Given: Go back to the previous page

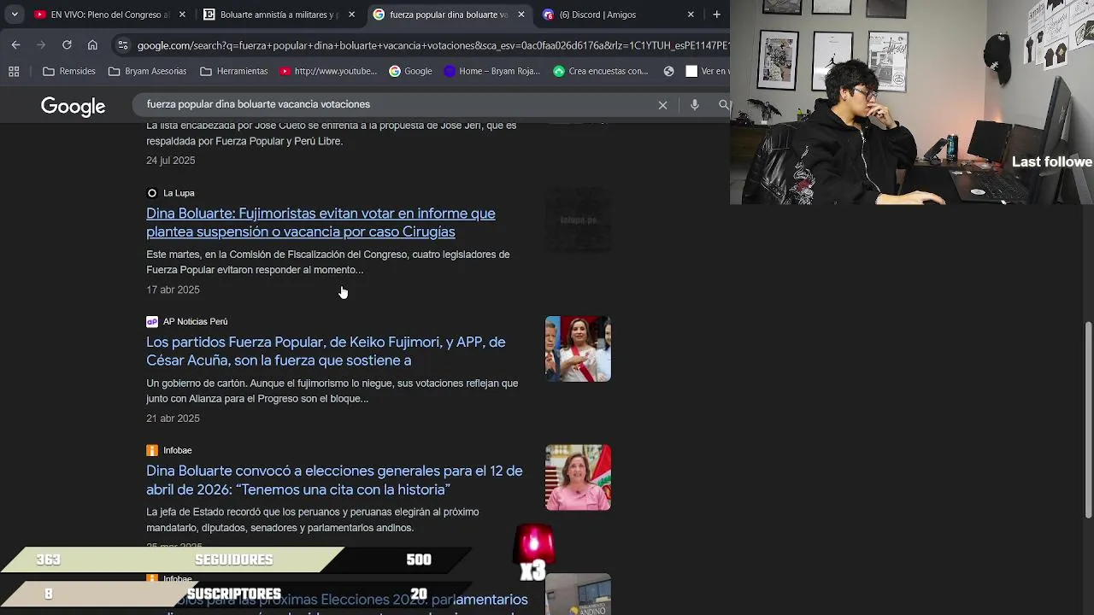Looking at the screenshot, I should pos(16,44).
